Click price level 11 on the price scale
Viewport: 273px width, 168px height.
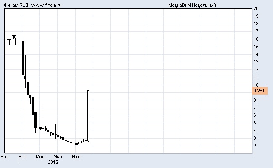256,77
